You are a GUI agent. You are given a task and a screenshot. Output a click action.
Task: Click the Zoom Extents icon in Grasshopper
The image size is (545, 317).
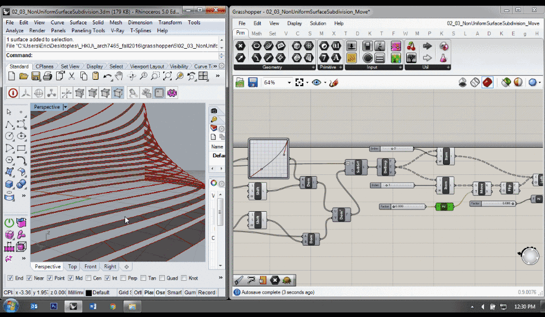(x=299, y=83)
